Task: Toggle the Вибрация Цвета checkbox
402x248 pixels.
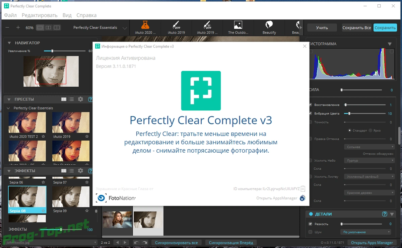Action: (310, 113)
